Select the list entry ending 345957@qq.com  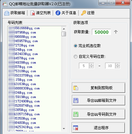(x=23, y=41)
